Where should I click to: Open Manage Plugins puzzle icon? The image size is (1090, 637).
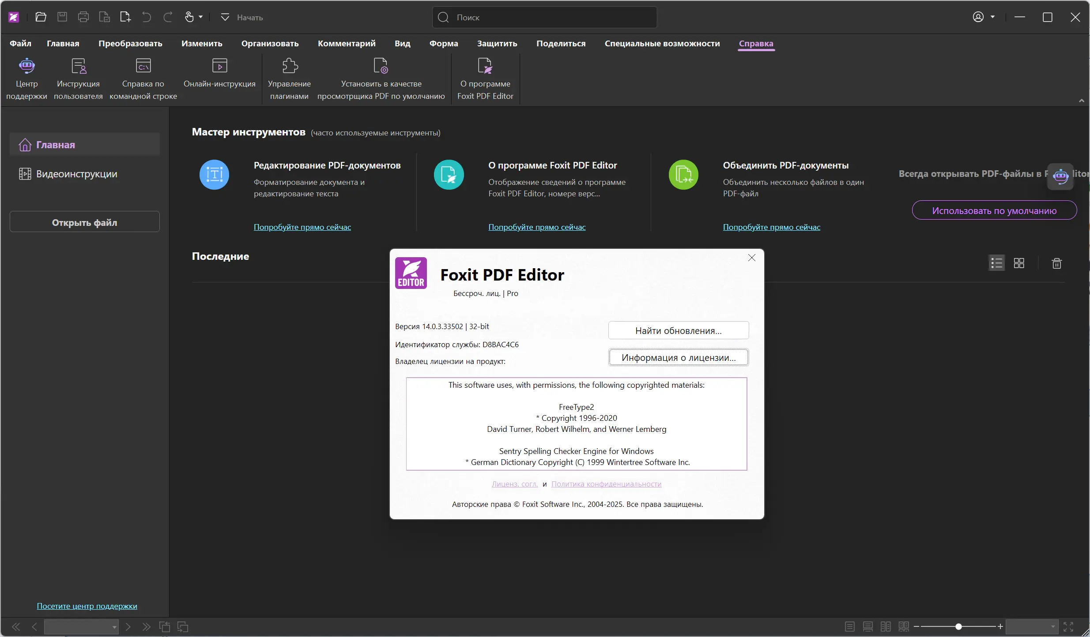click(290, 66)
